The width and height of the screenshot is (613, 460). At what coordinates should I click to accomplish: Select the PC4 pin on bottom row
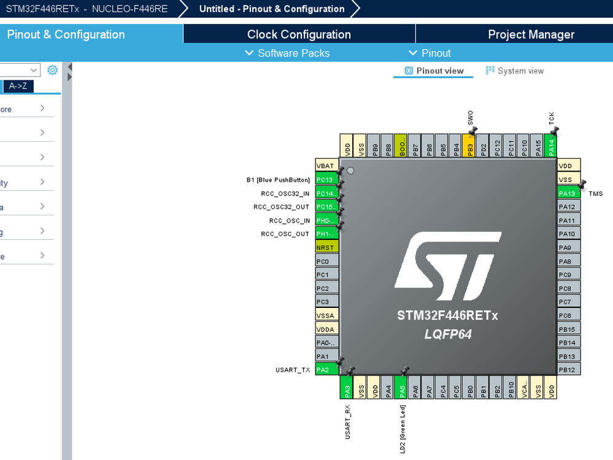[442, 387]
